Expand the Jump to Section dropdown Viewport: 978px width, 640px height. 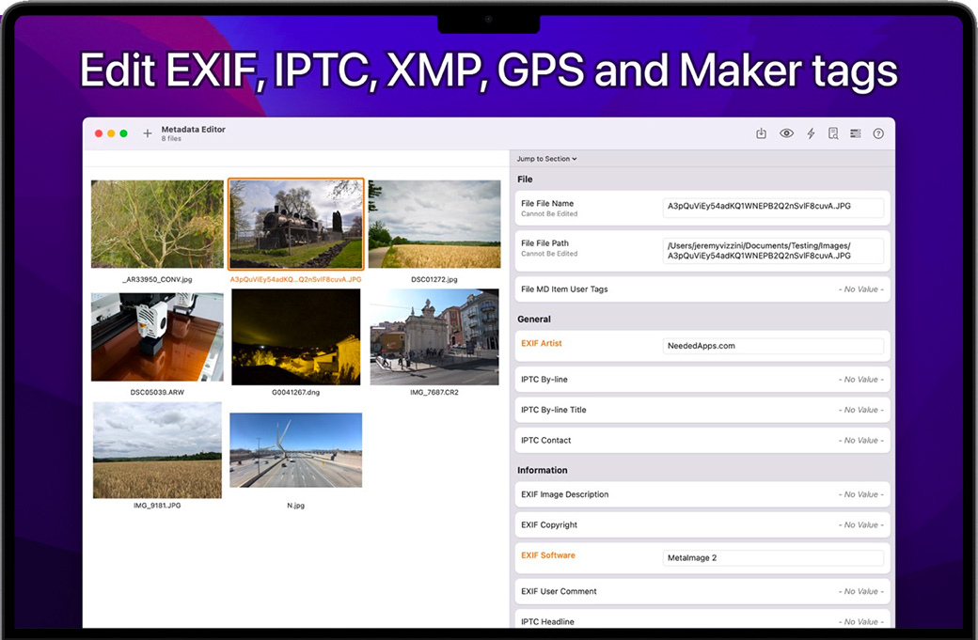546,159
